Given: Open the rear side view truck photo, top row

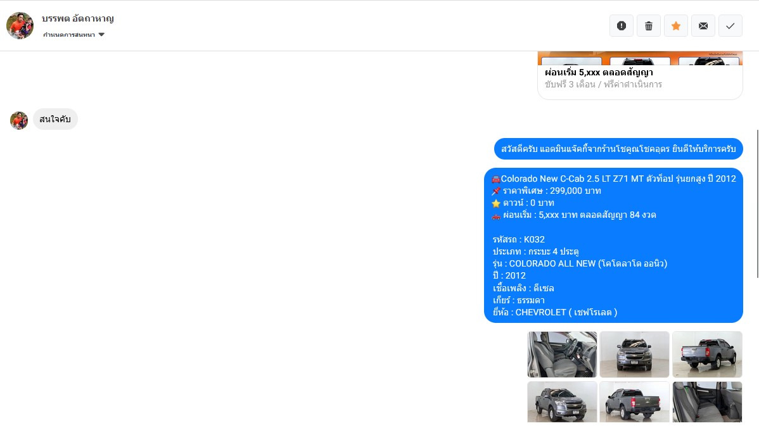Looking at the screenshot, I should 707,354.
